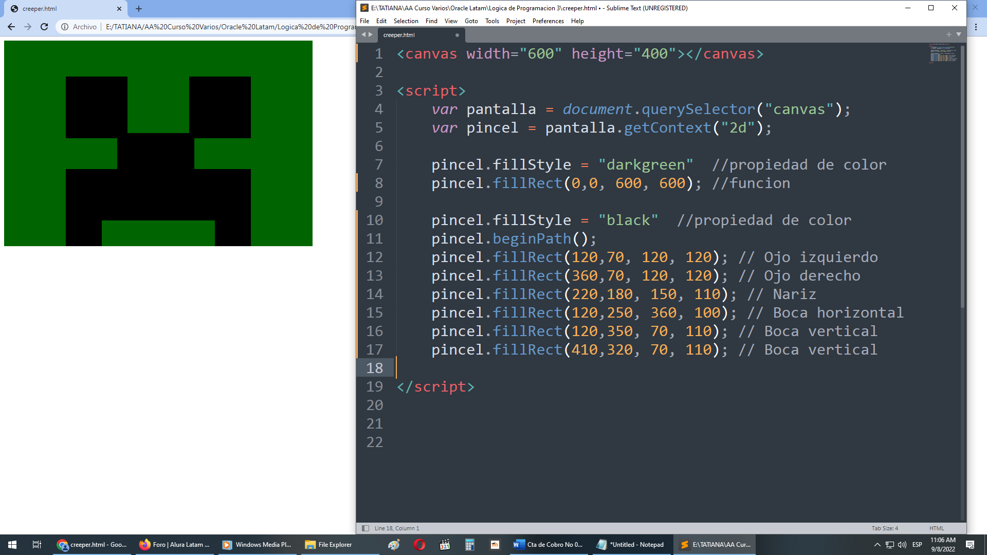Image resolution: width=987 pixels, height=555 pixels.
Task: Reload the creeper.html page
Action: (44, 27)
